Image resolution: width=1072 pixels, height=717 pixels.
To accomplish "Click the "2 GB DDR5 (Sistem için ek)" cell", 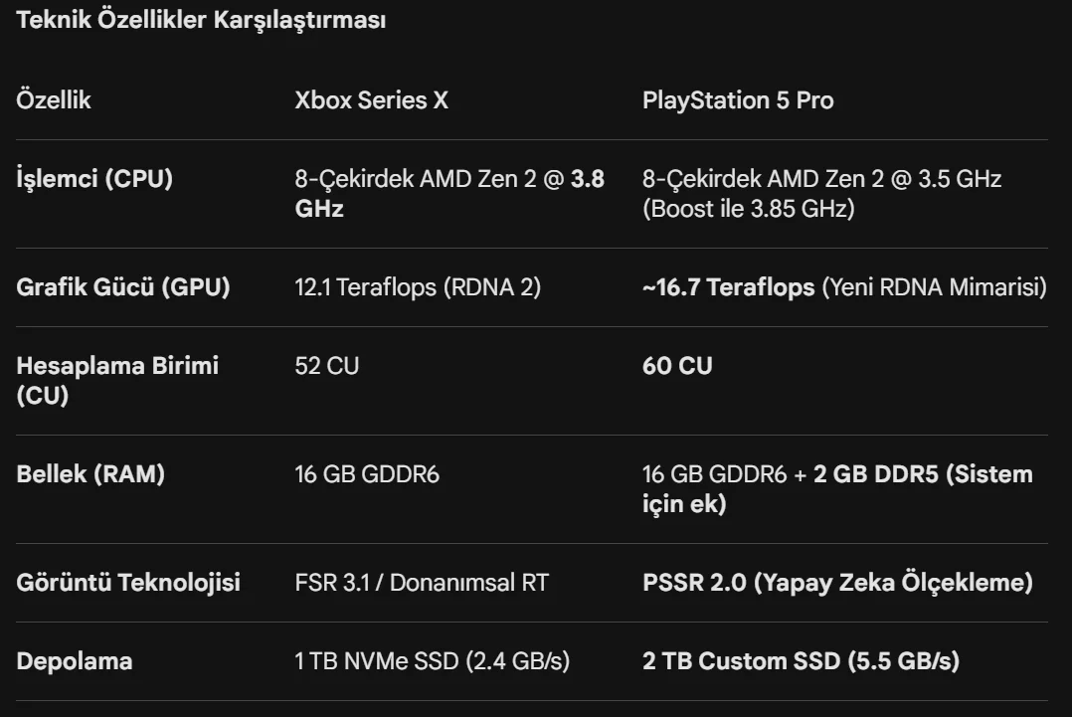I will coord(837,488).
